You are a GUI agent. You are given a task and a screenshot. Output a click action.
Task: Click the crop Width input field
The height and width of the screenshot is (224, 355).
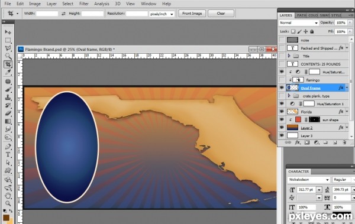pyautogui.click(x=47, y=14)
